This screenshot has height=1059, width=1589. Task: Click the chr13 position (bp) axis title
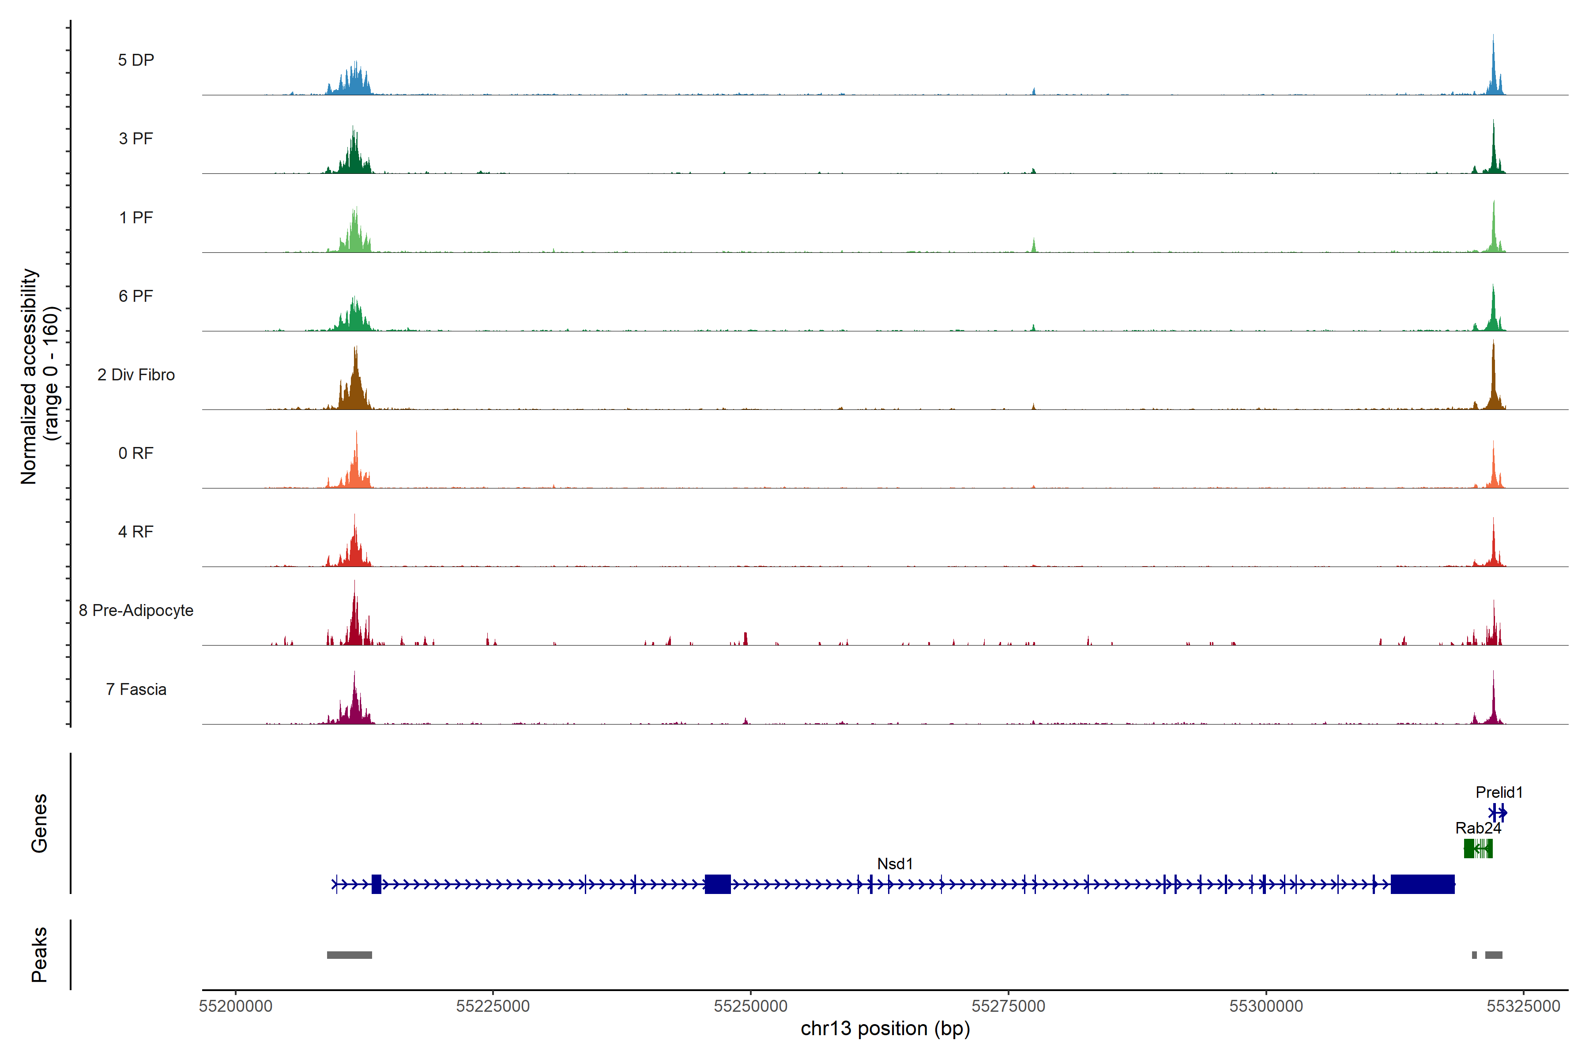(885, 1029)
